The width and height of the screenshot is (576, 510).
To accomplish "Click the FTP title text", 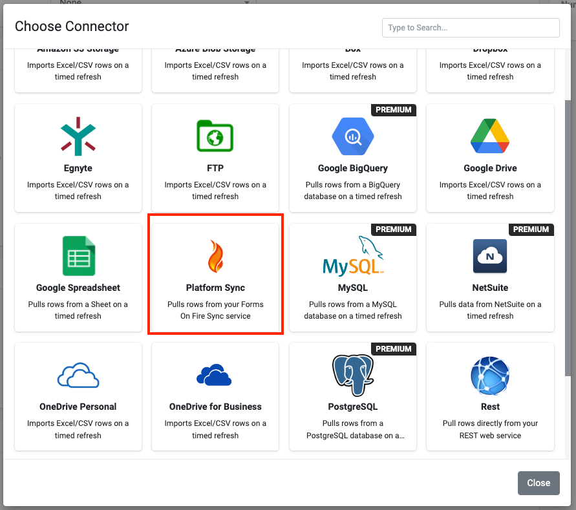I will coord(215,168).
